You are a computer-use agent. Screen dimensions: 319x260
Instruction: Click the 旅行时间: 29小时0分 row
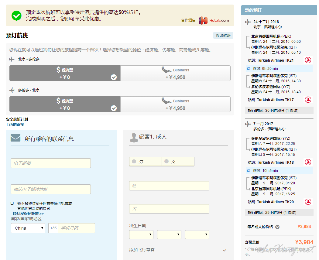click(279, 213)
